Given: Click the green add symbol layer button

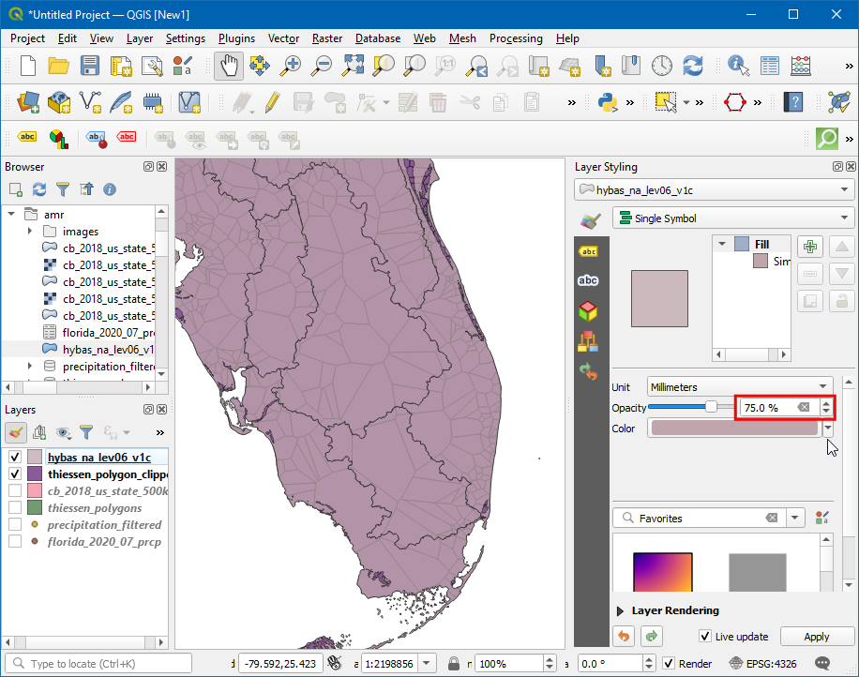Looking at the screenshot, I should 810,248.
